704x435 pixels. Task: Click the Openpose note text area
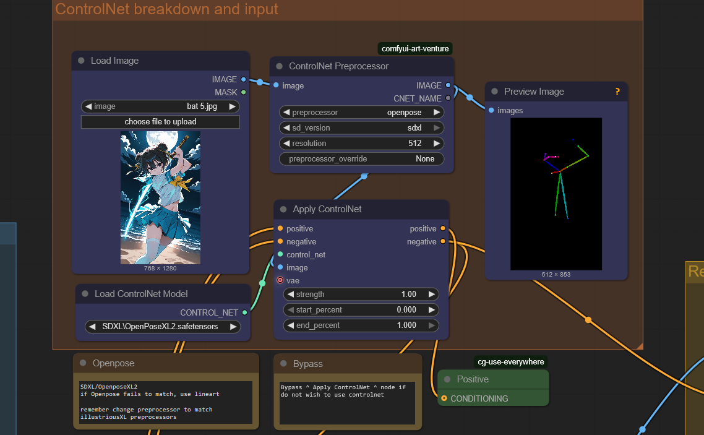[166, 402]
